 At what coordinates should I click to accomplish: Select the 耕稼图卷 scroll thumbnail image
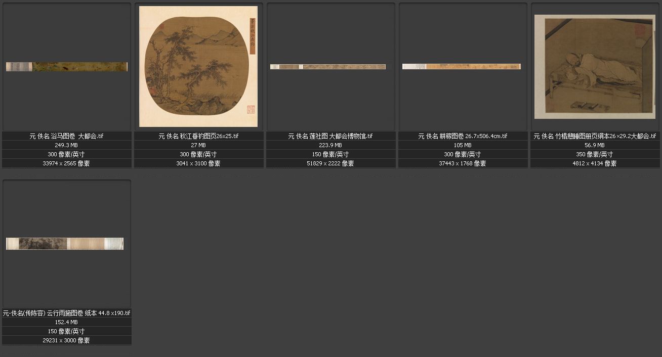[462, 66]
